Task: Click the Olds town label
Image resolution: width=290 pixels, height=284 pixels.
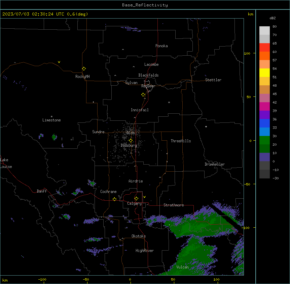Action: [131, 133]
